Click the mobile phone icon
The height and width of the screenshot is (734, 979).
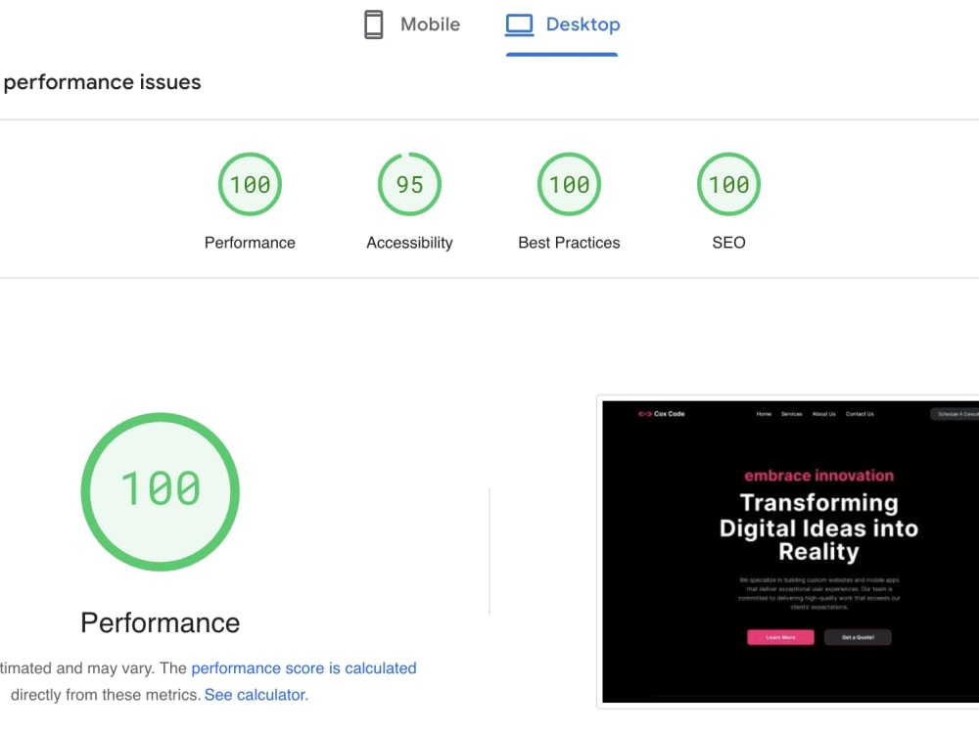click(x=373, y=25)
